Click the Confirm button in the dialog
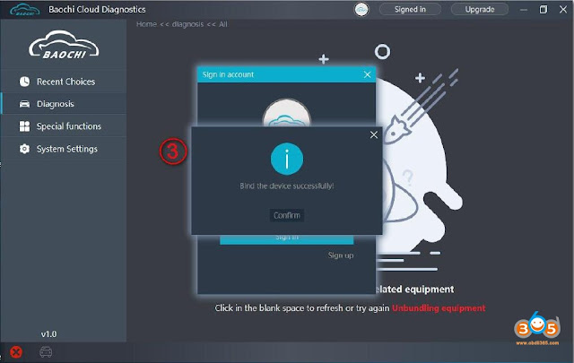Viewport: 574px width, 363px height. (x=287, y=215)
